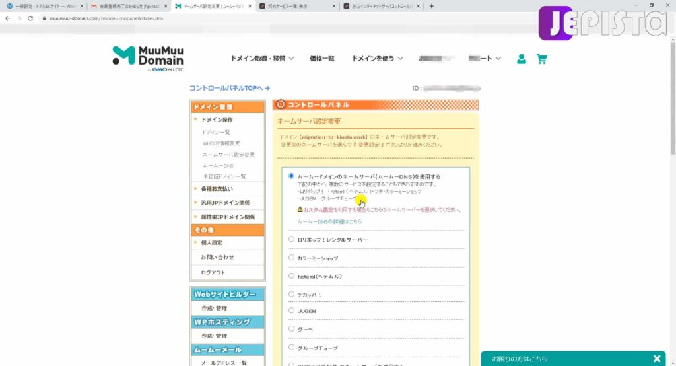Open お困りの方はこちら help bar

520,359
